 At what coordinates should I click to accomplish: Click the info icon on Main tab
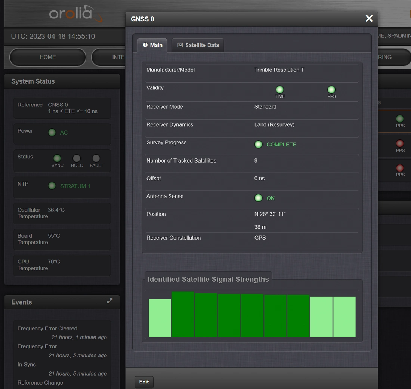point(145,45)
